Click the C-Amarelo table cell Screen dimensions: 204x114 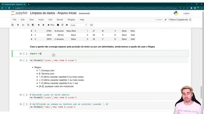click(59, 39)
